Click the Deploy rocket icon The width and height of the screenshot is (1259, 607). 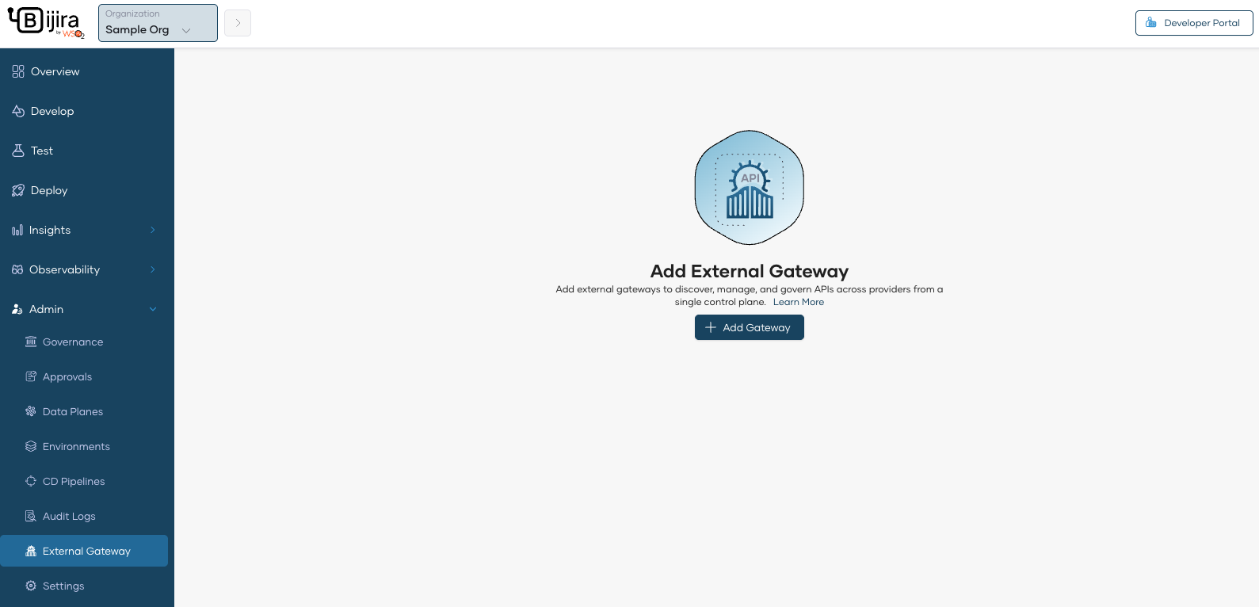pyautogui.click(x=18, y=190)
